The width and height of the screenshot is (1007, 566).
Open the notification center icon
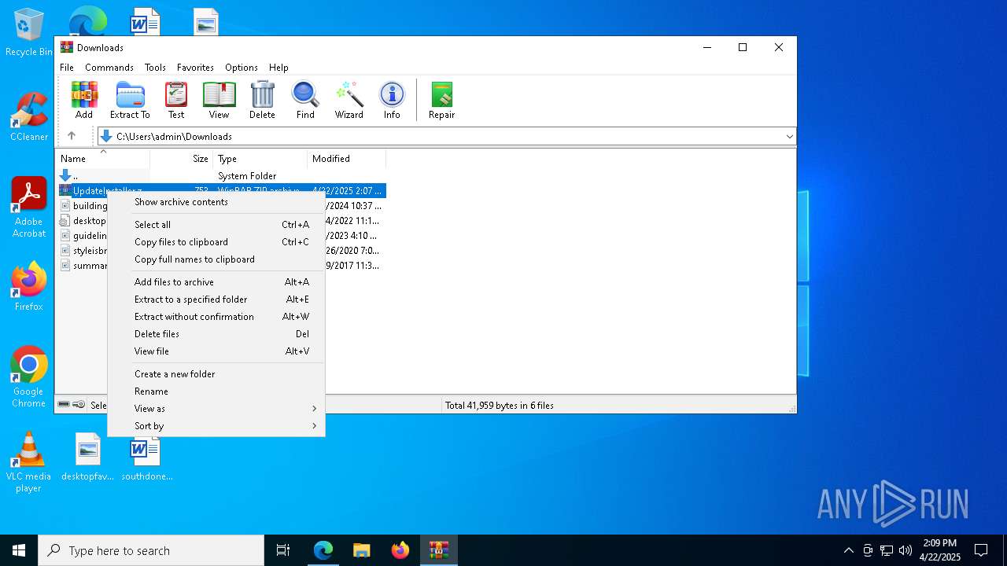click(981, 550)
